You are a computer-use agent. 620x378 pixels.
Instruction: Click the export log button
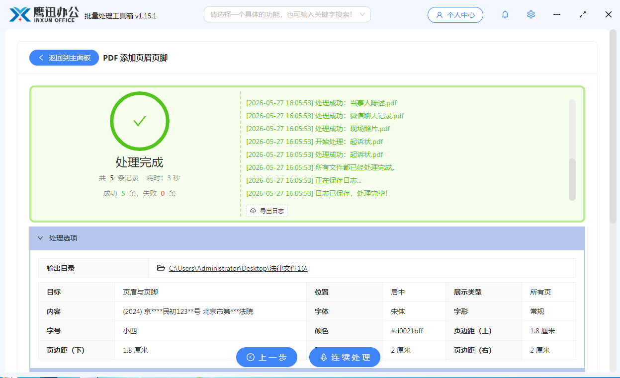pyautogui.click(x=267, y=211)
